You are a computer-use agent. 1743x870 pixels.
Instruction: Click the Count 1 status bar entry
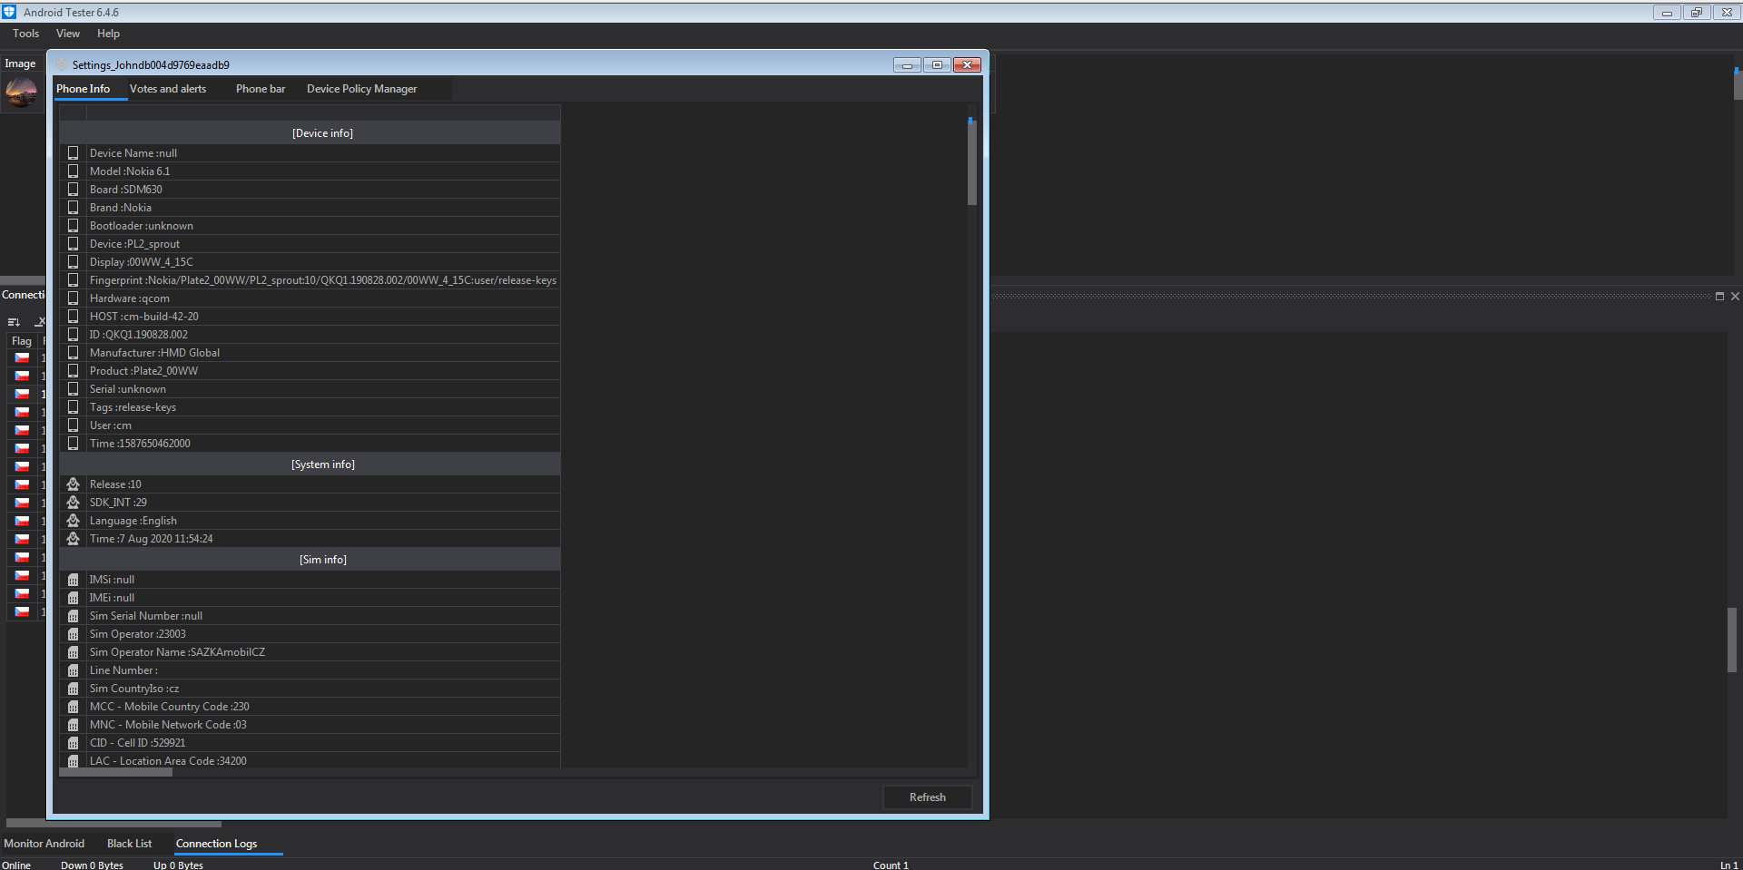point(891,865)
